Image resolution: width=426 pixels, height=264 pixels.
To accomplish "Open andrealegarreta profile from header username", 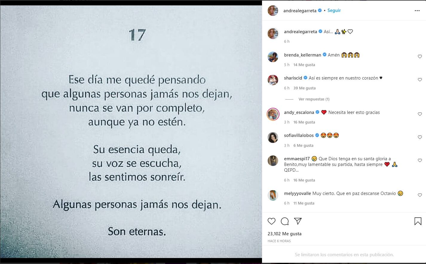I will pyautogui.click(x=300, y=10).
